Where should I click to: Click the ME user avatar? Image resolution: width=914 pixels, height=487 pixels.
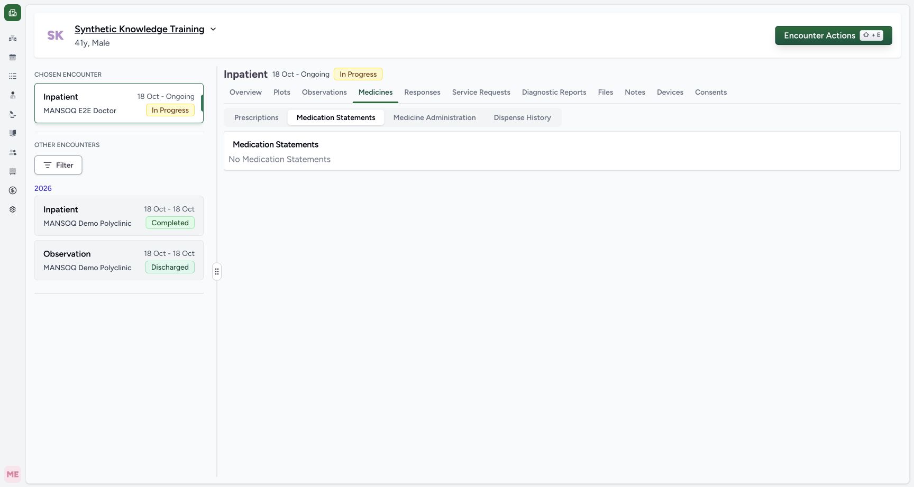[x=13, y=474]
